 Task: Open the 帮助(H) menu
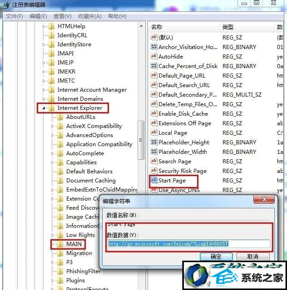117,16
